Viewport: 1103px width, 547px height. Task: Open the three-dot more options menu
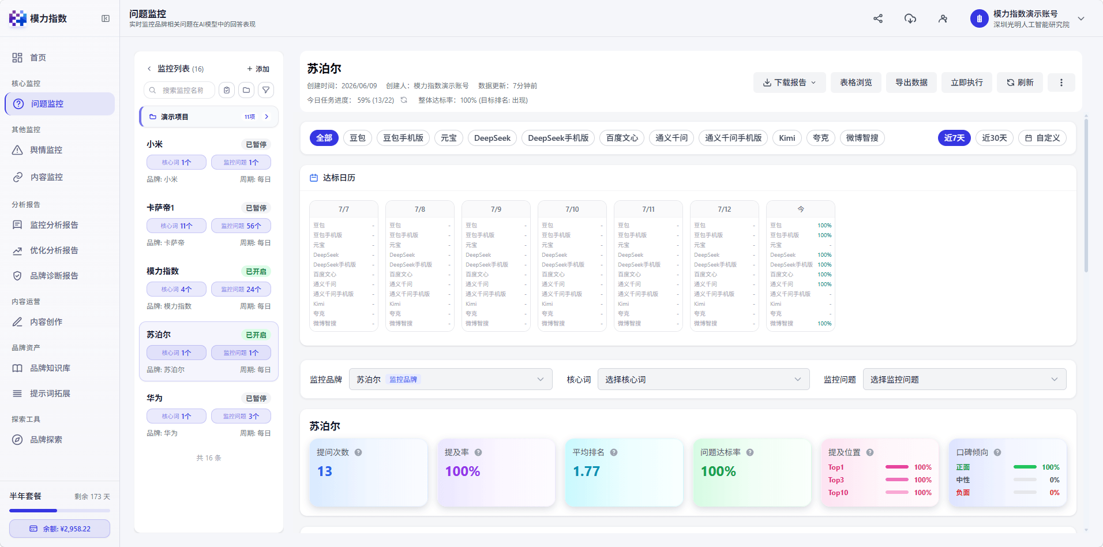[x=1061, y=83]
